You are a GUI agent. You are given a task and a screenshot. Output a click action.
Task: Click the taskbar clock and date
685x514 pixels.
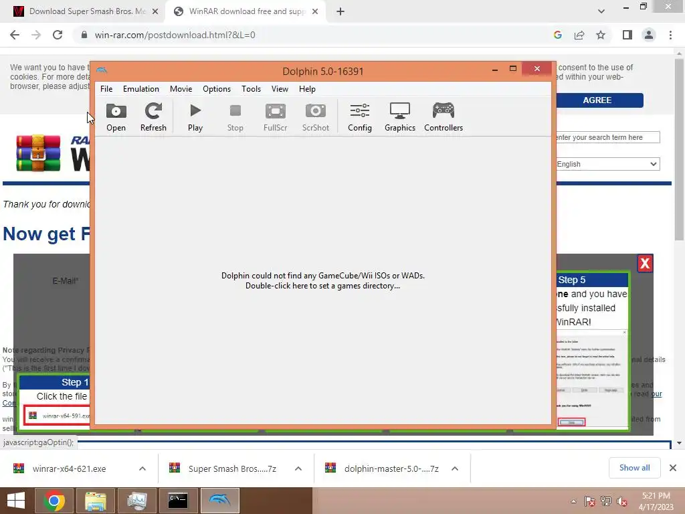pyautogui.click(x=656, y=501)
